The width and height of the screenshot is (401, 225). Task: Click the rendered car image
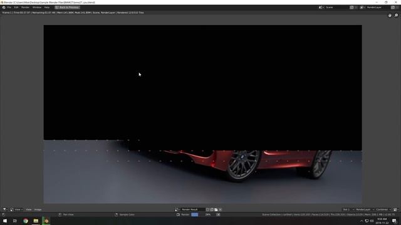pyautogui.click(x=202, y=114)
